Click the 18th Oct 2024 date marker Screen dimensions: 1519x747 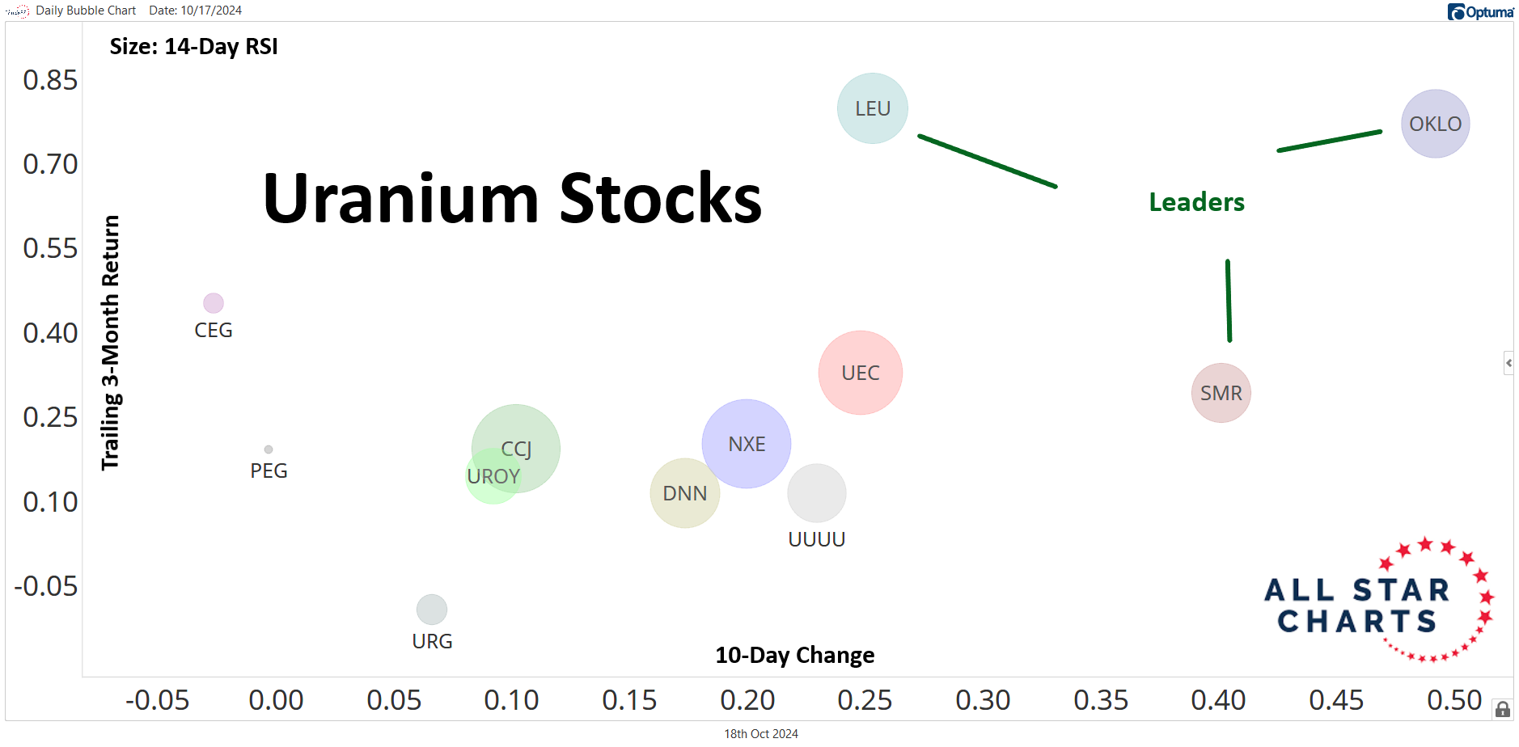coord(760,734)
